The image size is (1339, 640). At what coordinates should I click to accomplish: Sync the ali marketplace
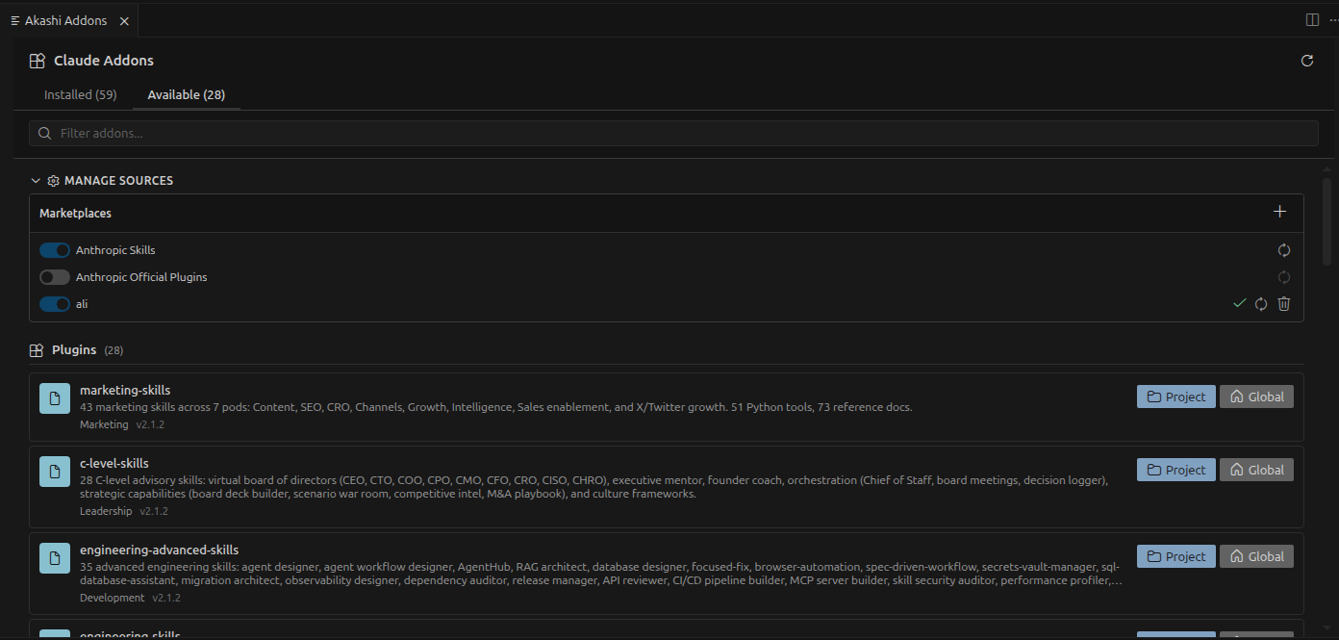pyautogui.click(x=1261, y=304)
